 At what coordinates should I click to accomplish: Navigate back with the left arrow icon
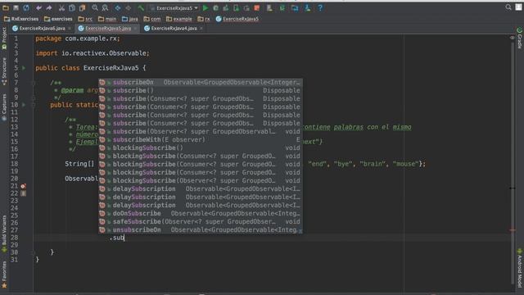(118, 7)
